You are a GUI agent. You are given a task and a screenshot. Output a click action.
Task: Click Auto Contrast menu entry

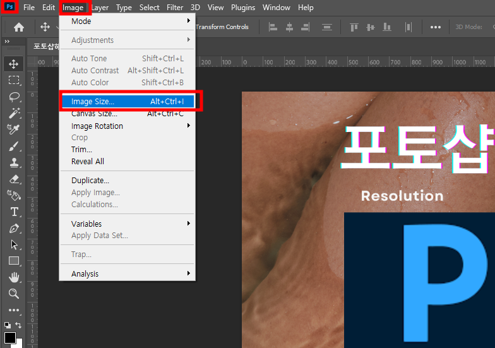128,71
